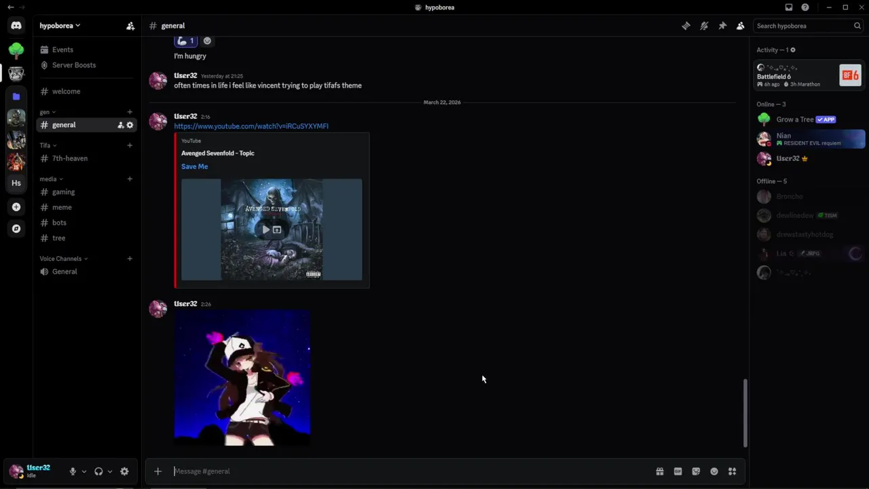Open apps launcher icon in message bar
The width and height of the screenshot is (869, 489).
click(733, 471)
